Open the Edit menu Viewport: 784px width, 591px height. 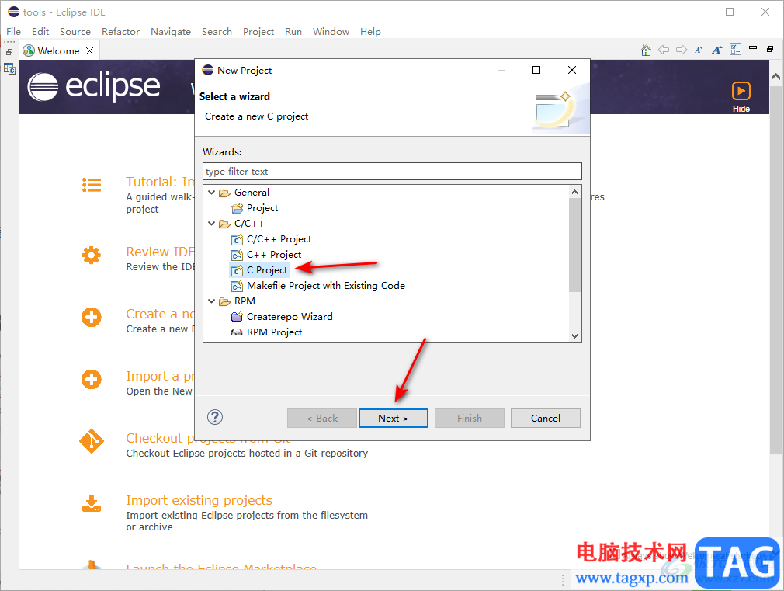(x=40, y=32)
